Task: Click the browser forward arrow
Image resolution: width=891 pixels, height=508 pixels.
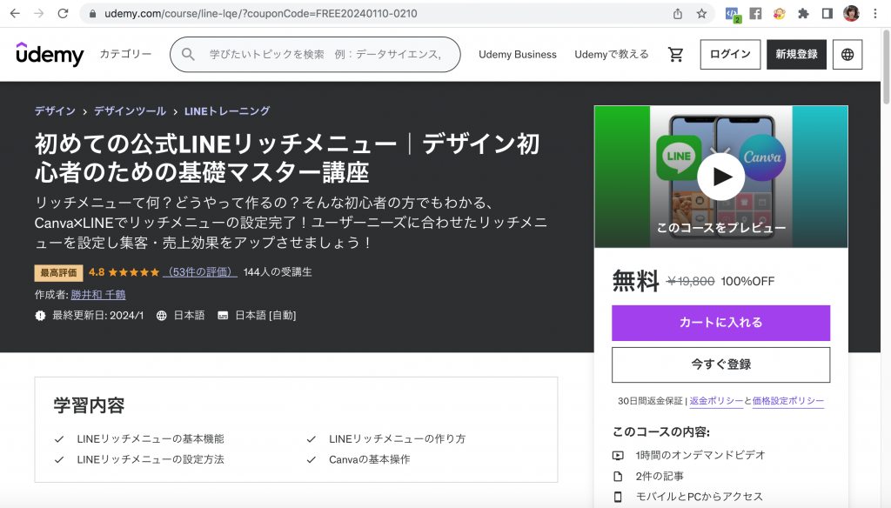Action: [x=38, y=14]
